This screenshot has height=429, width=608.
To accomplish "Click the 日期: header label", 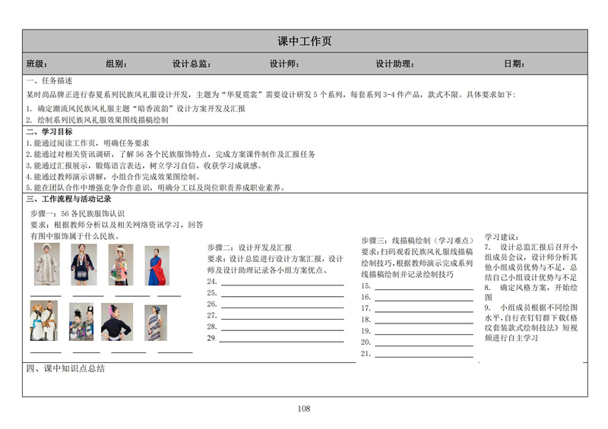I will point(515,64).
